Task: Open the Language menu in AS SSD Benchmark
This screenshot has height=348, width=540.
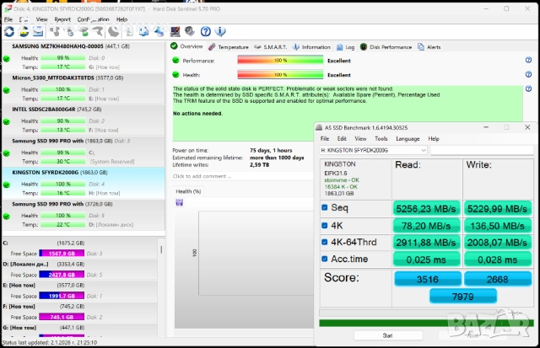Action: pos(408,138)
